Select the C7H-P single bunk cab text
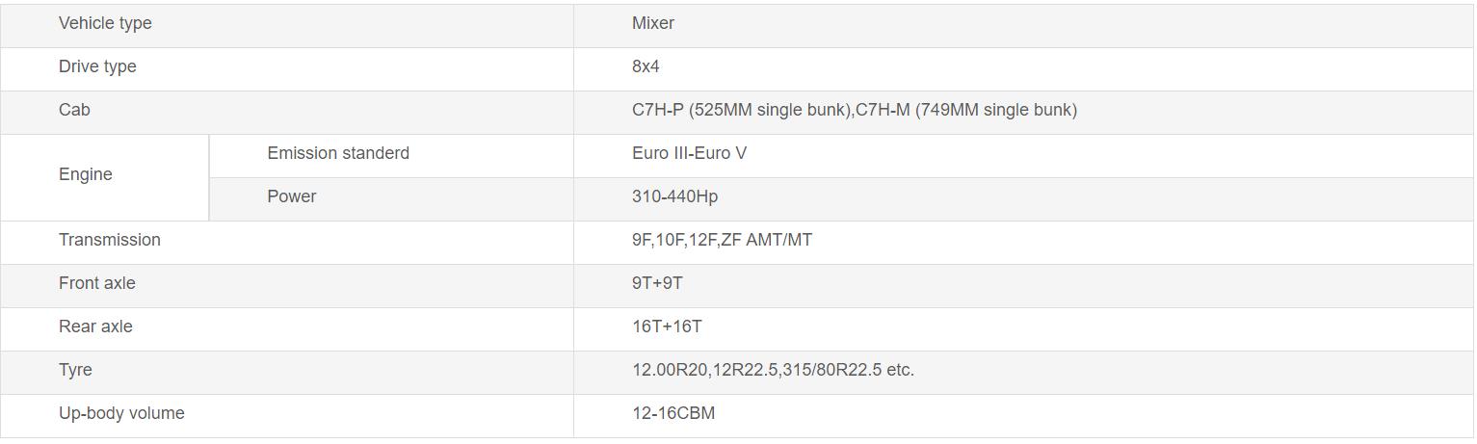 [x=742, y=110]
